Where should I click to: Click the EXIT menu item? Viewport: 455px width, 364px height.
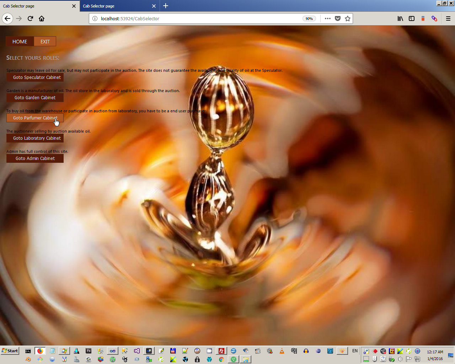click(45, 42)
